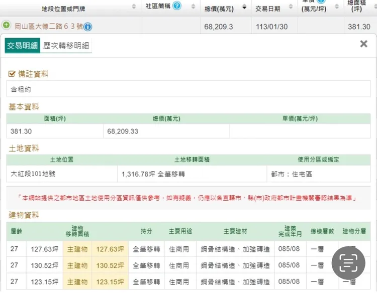Expand the green plus icon for 岡山區大德二路63號
This screenshot has width=377, height=293.
(x=6, y=25)
